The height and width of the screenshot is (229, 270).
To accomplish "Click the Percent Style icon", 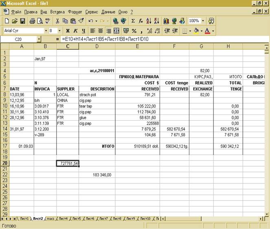I will click(134, 31).
